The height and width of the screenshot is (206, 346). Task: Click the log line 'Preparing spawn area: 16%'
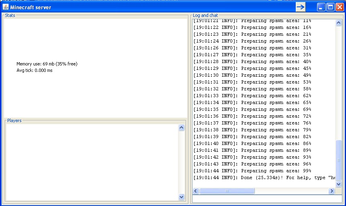(x=252, y=27)
